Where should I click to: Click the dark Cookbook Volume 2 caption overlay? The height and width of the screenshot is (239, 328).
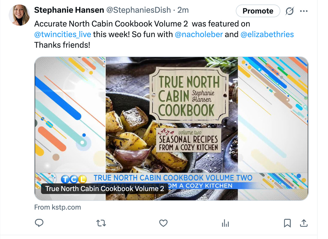[105, 189]
